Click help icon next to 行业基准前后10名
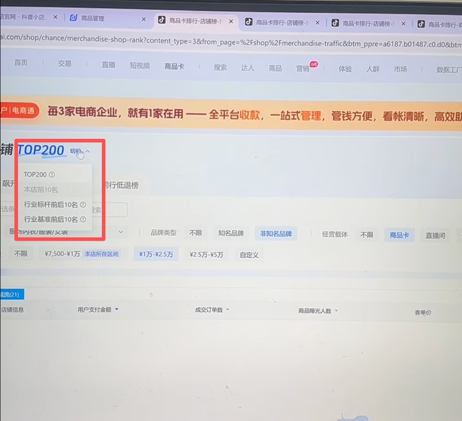The height and width of the screenshot is (421, 462). pyautogui.click(x=83, y=219)
